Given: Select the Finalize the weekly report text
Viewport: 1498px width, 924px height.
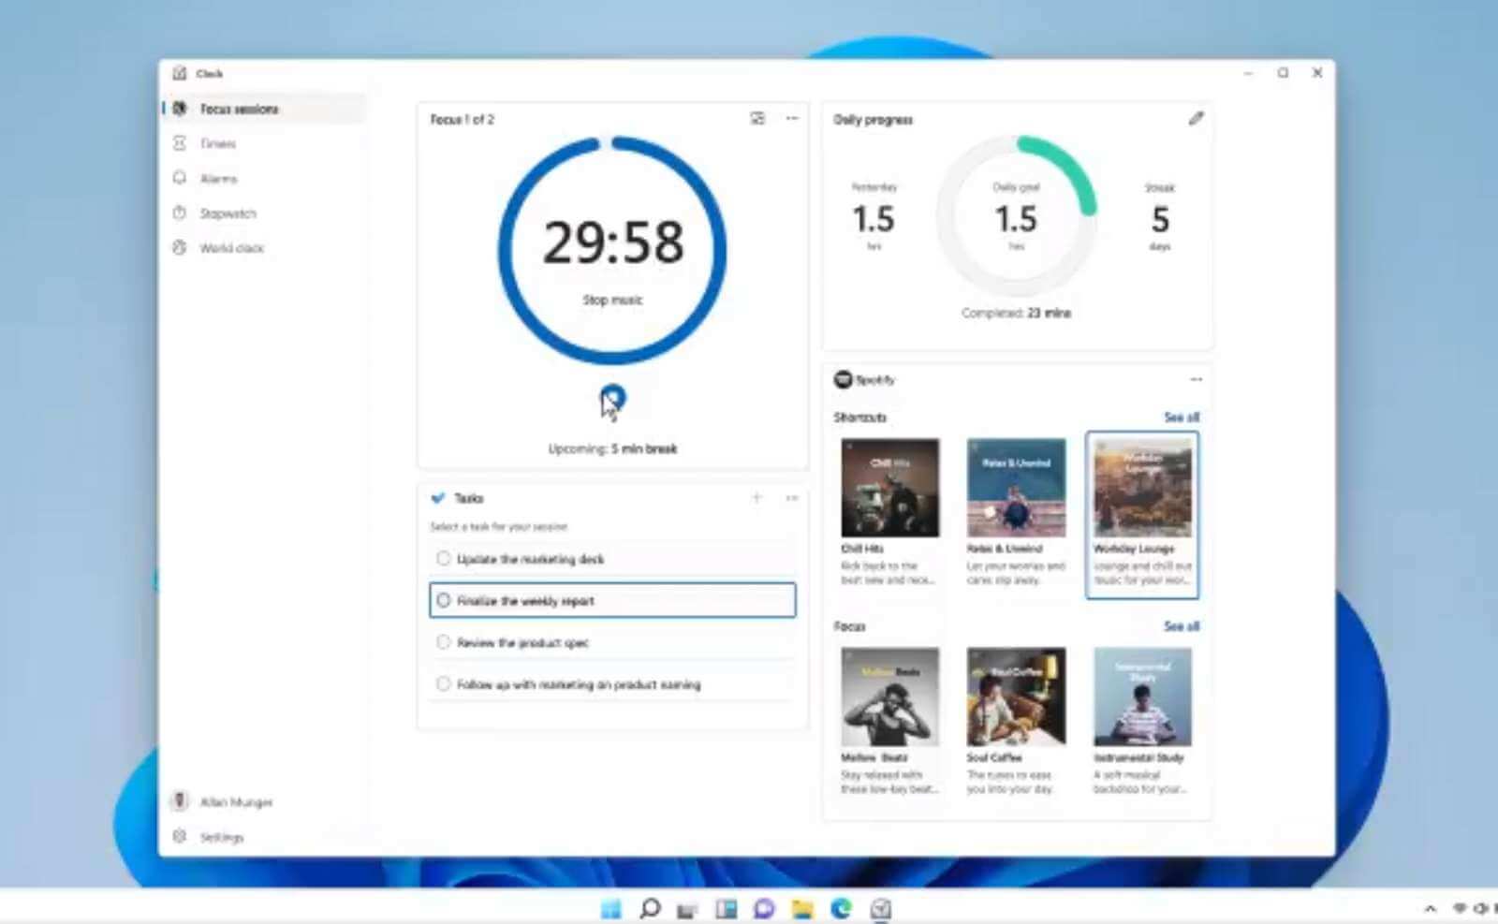Looking at the screenshot, I should pyautogui.click(x=525, y=601).
